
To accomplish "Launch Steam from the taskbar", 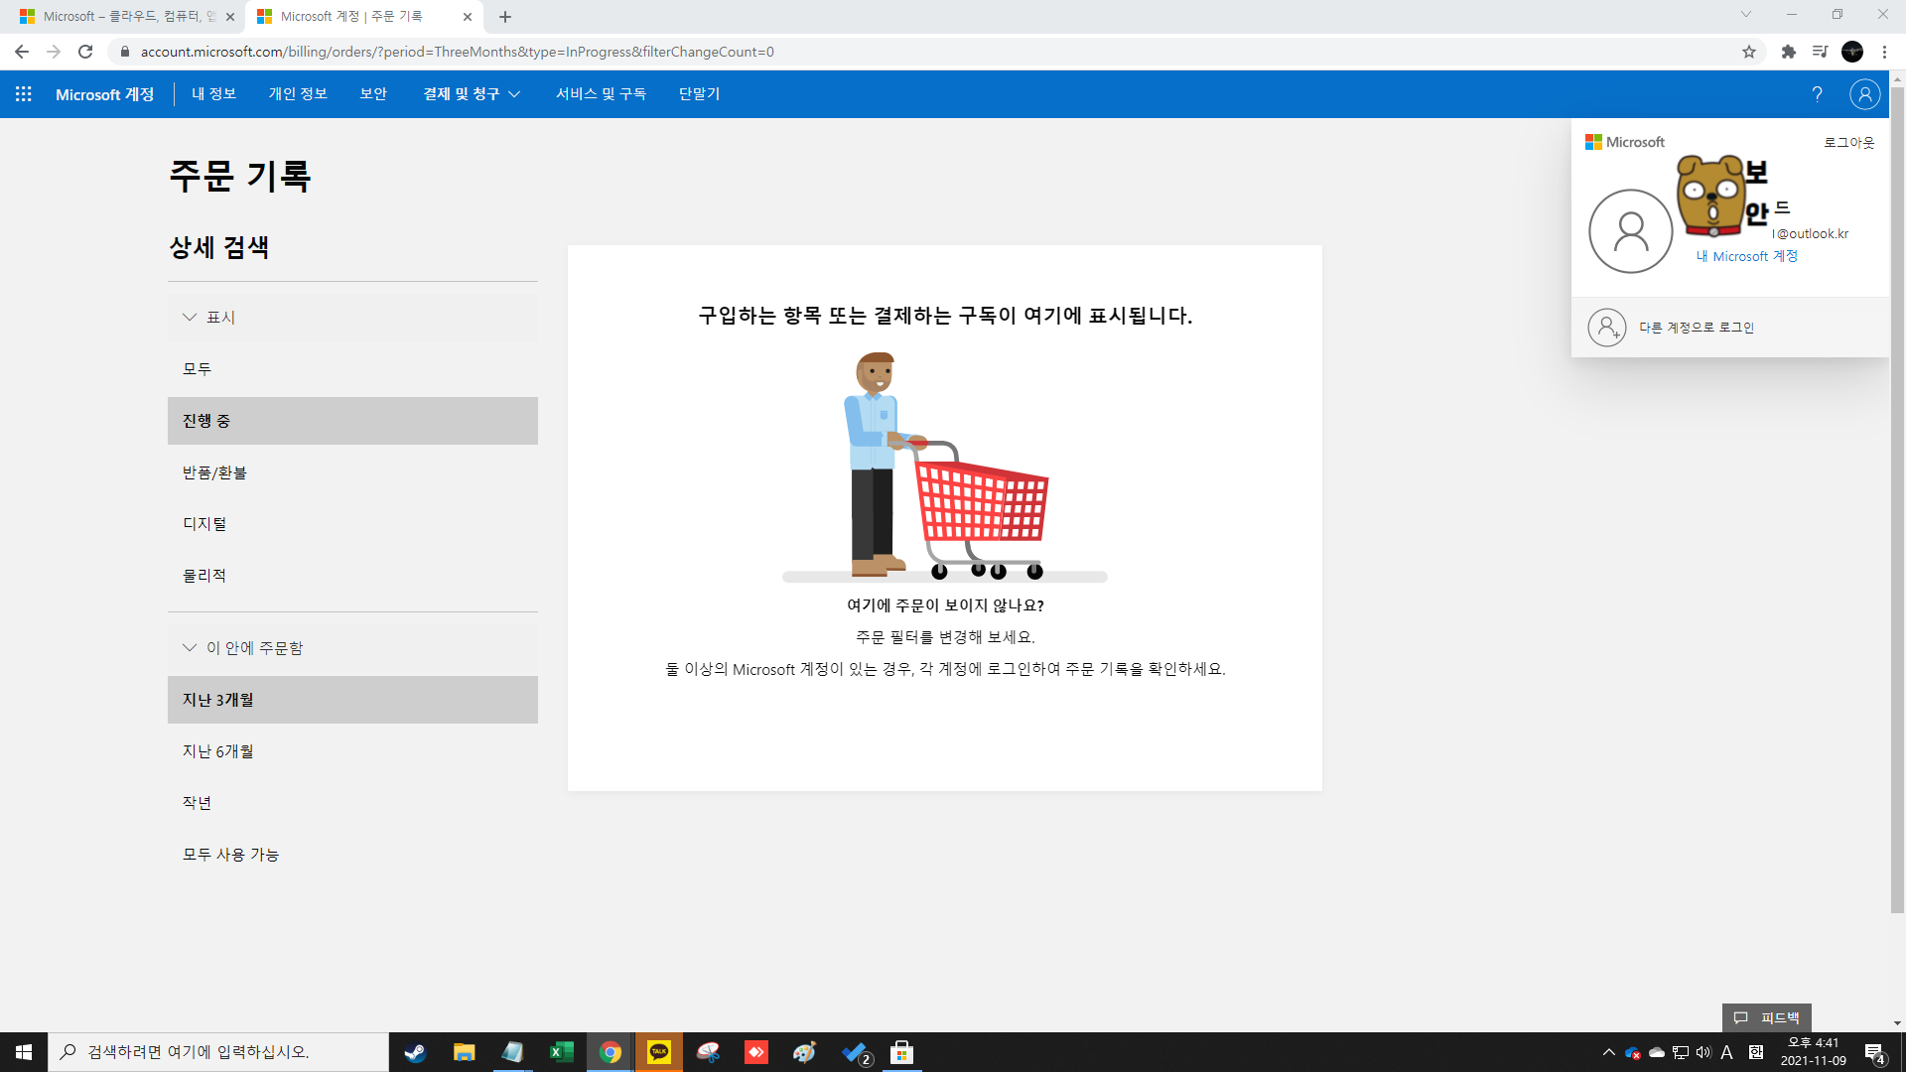I will click(x=415, y=1052).
